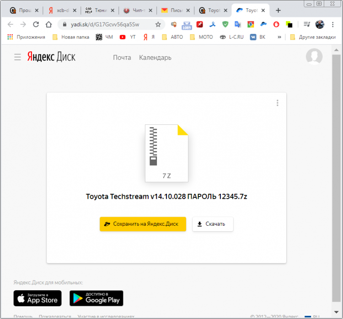Open the VK bookmark
Image resolution: width=343 pixels, height=319 pixels.
pos(257,37)
